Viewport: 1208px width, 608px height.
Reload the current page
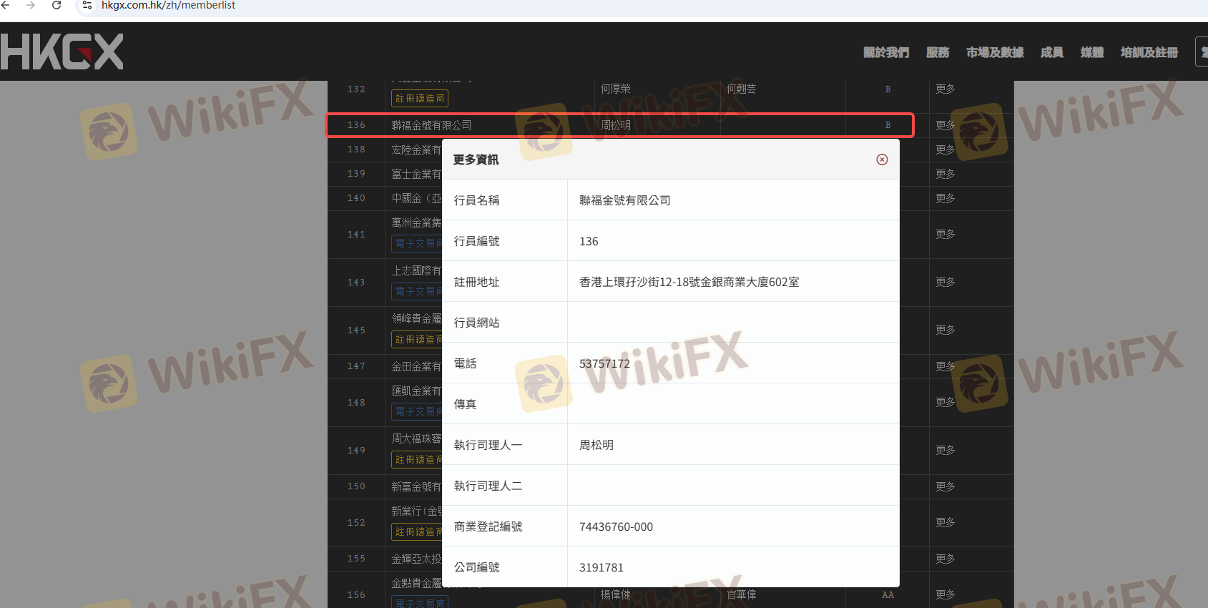(57, 5)
